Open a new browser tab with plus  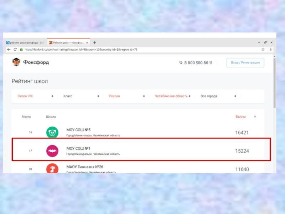[94, 42]
